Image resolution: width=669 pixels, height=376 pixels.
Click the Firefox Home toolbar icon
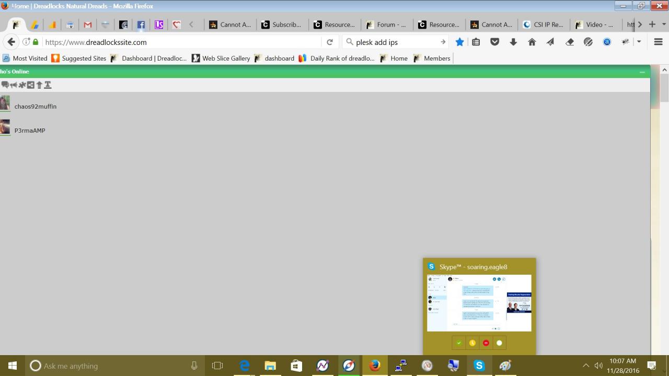point(532,42)
